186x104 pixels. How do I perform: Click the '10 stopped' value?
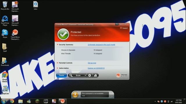click(x=98, y=50)
